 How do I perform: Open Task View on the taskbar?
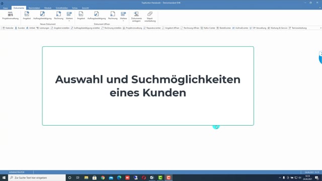tap(78, 177)
